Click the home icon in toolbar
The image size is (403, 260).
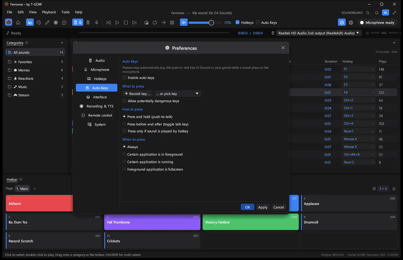pyautogui.click(x=18, y=23)
